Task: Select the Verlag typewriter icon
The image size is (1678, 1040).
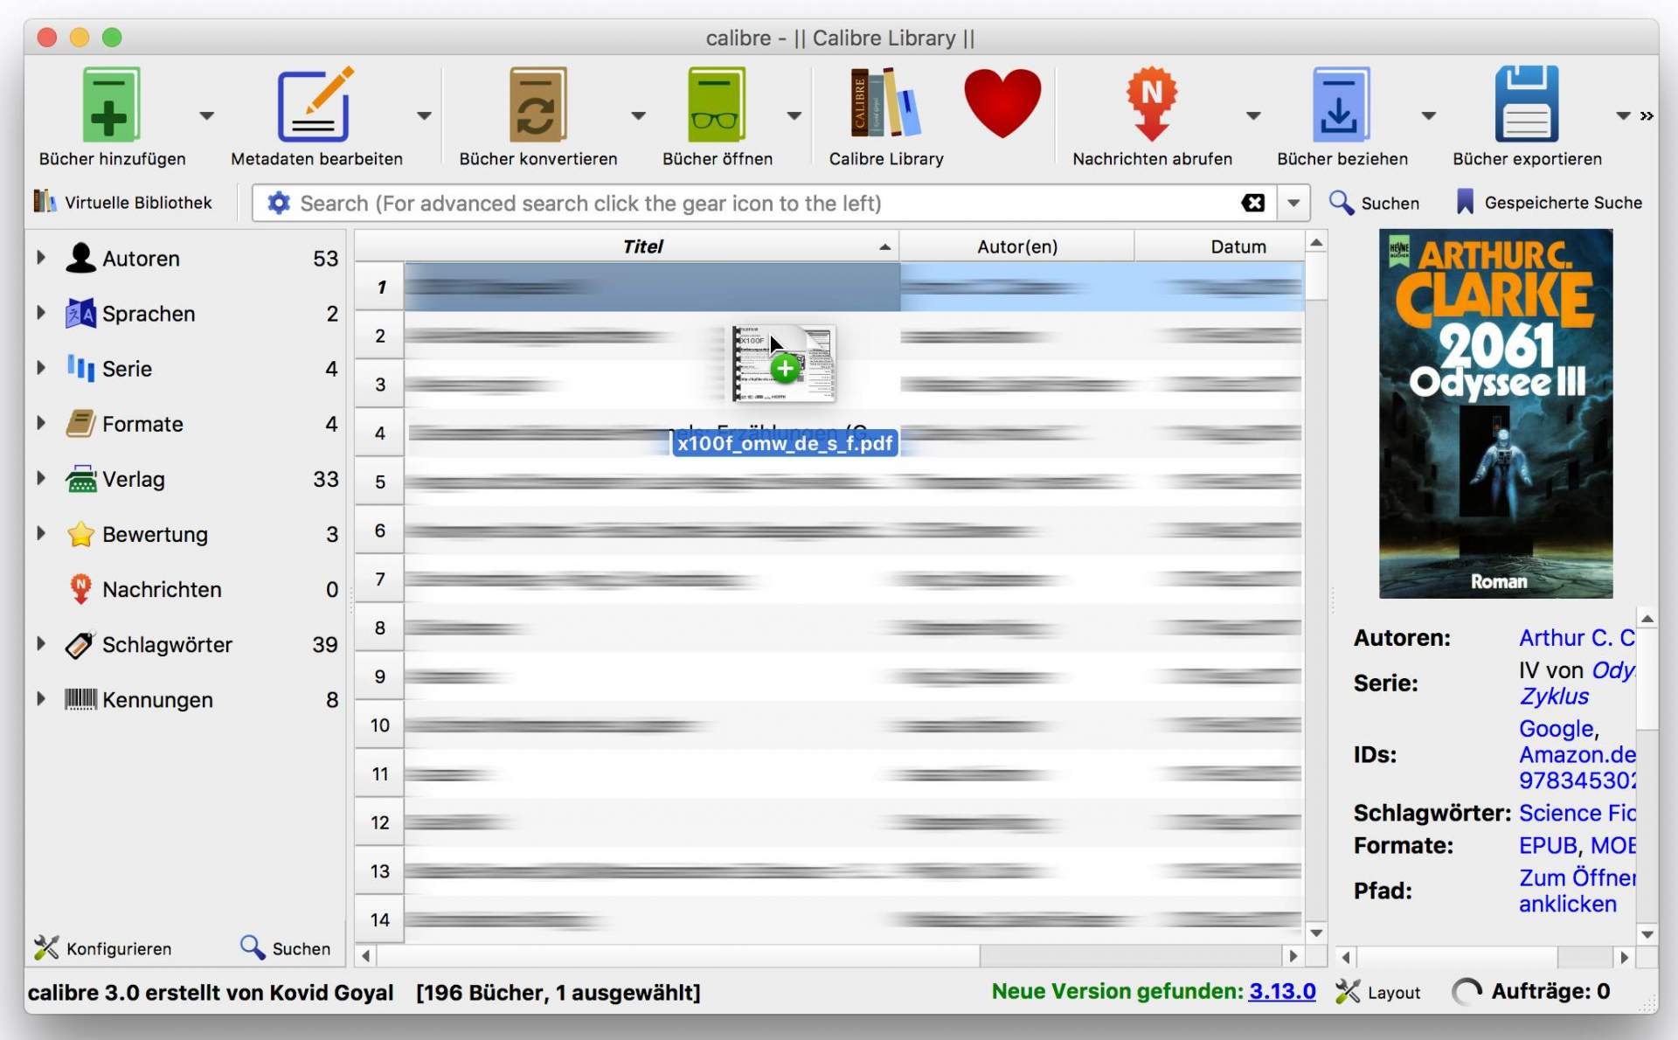Action: point(80,478)
